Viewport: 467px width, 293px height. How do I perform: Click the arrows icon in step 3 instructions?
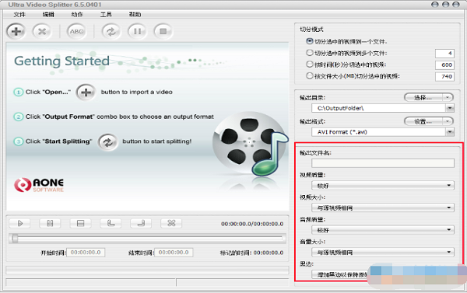click(108, 142)
